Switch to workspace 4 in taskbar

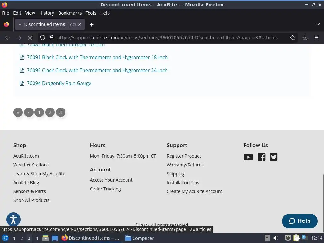37,238
